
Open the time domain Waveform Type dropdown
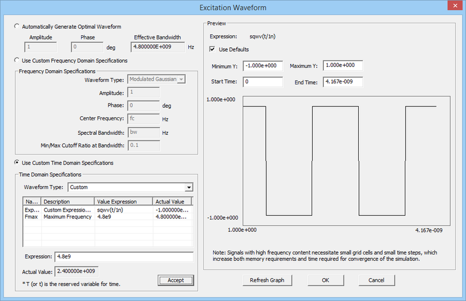pos(188,188)
